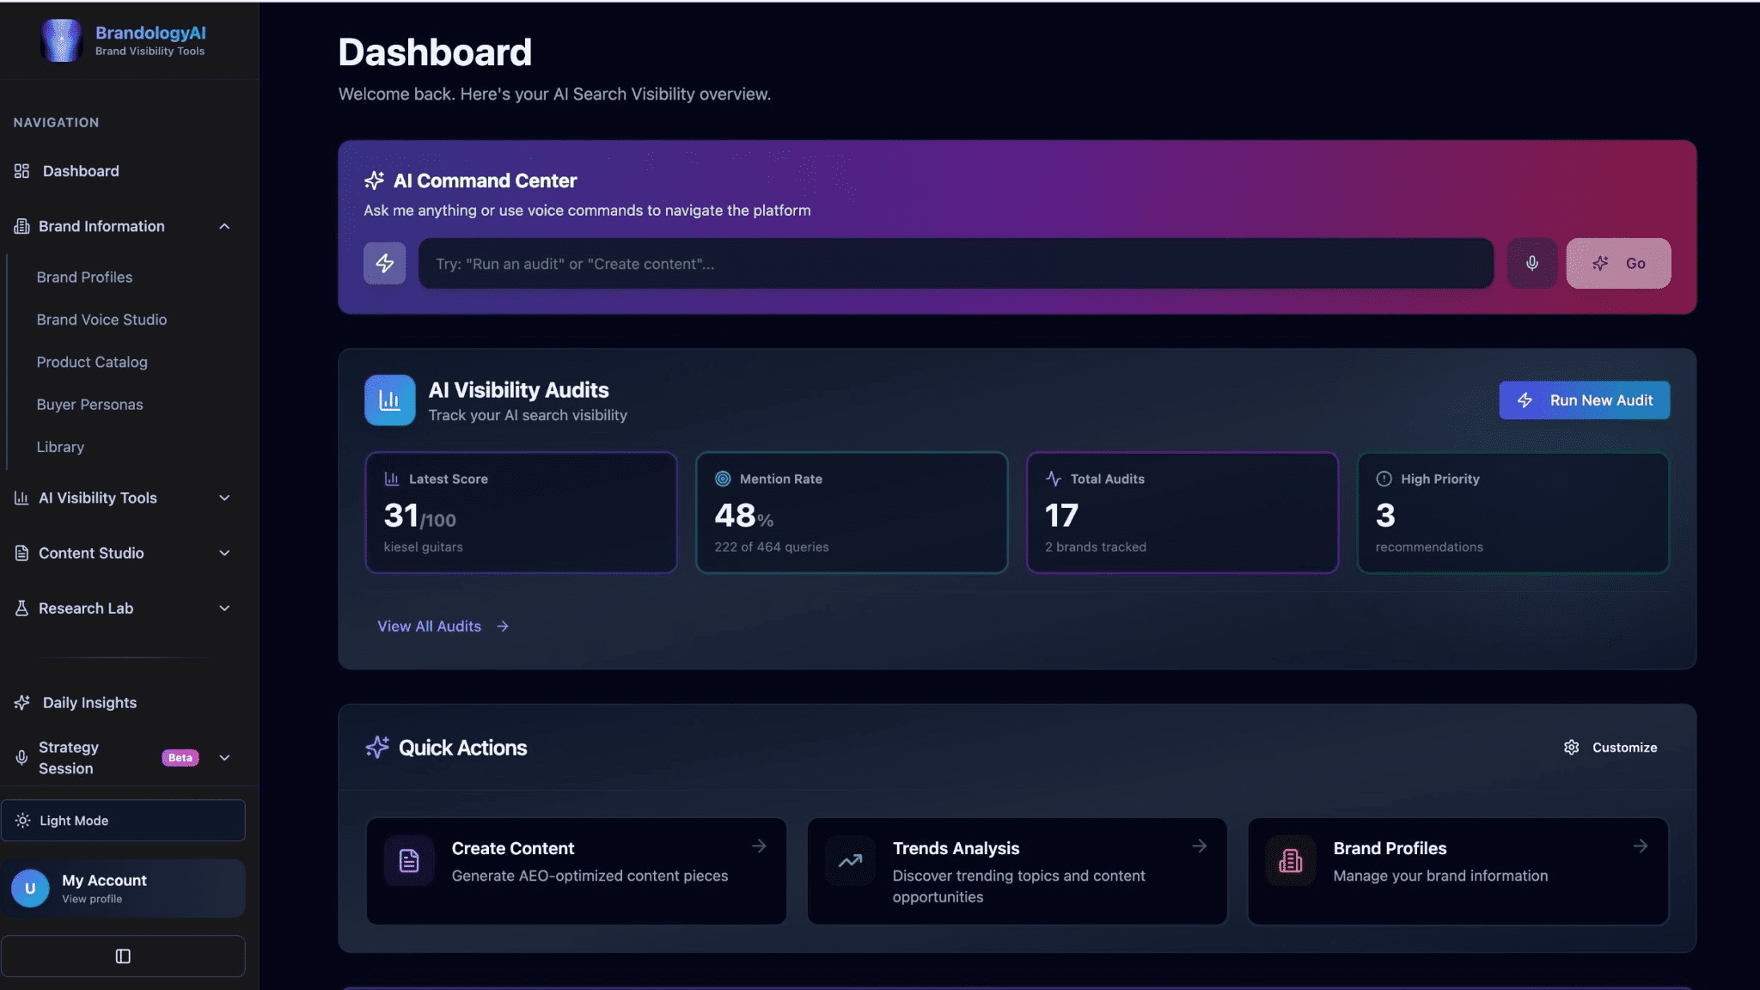Image resolution: width=1760 pixels, height=990 pixels.
Task: Click the sidebar collapse panel icon
Action: (x=123, y=956)
